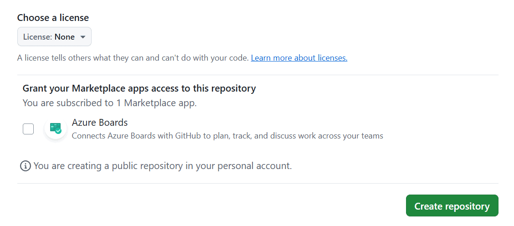
Task: Click the caret arrow in the license selector
Action: pyautogui.click(x=83, y=37)
